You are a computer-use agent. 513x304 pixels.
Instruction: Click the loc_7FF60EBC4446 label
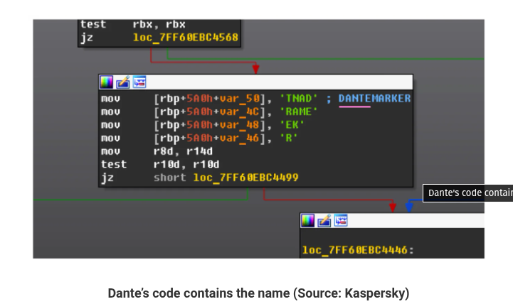[x=358, y=249]
